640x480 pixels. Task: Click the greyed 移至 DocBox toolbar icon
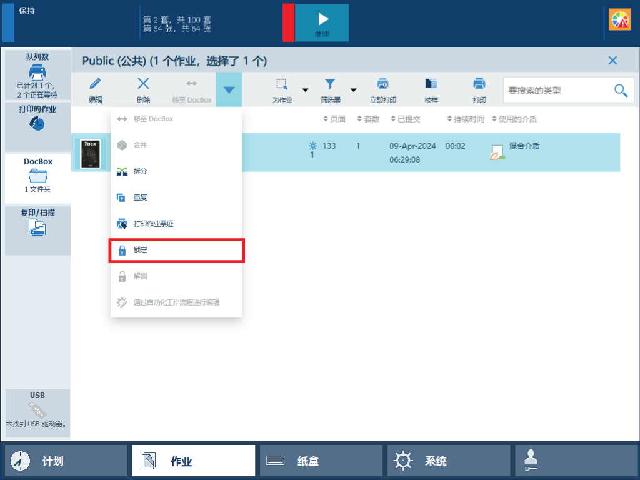tap(191, 84)
